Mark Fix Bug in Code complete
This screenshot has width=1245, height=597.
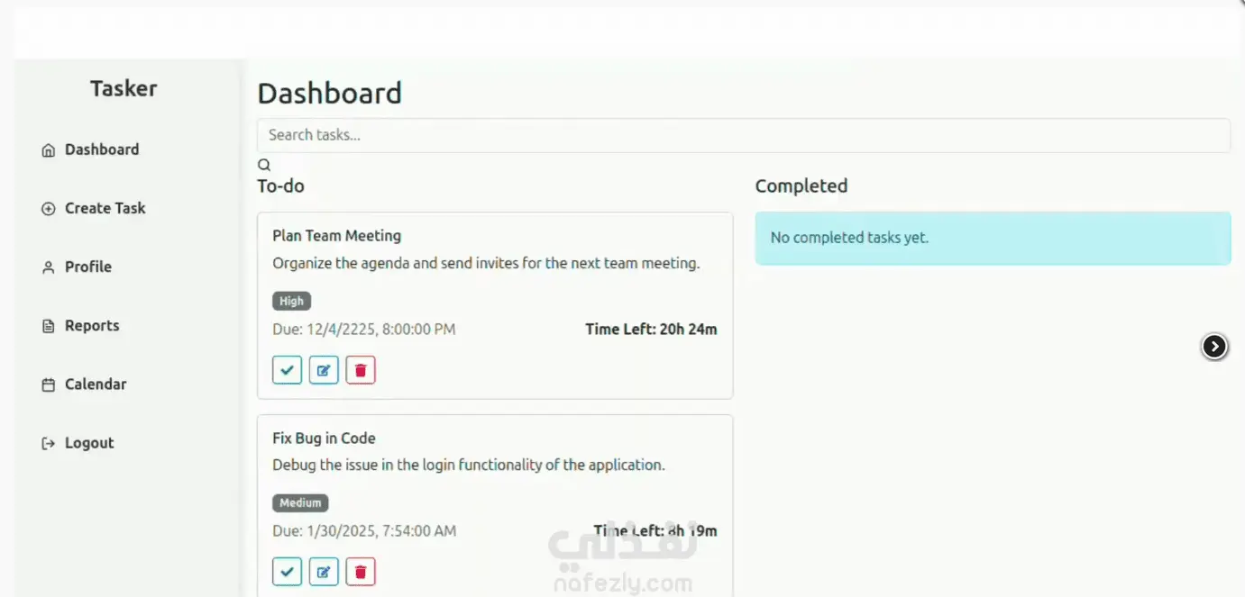287,572
